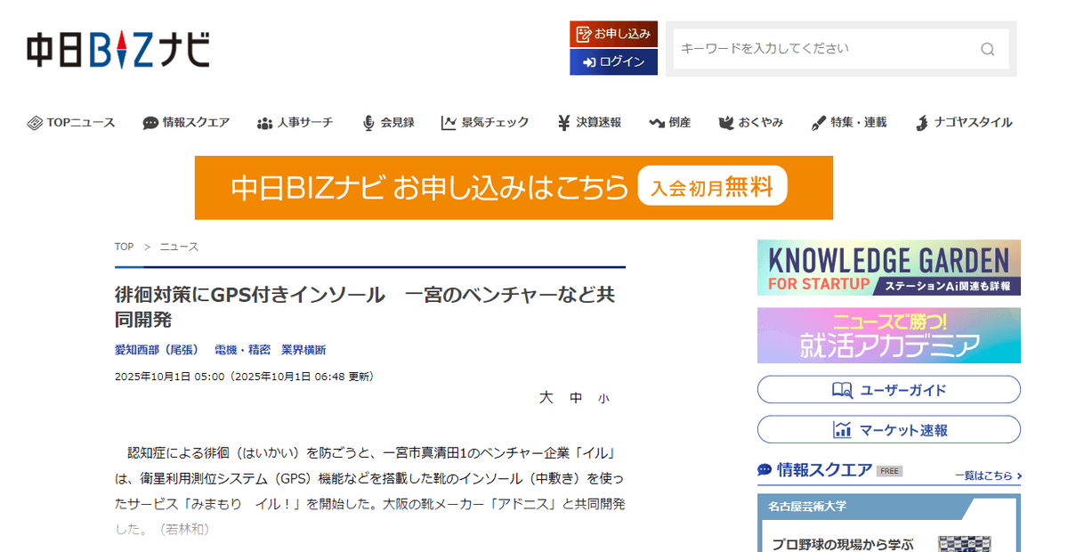Click the ニュース breadcrumb link
1068x552 pixels.
179,247
